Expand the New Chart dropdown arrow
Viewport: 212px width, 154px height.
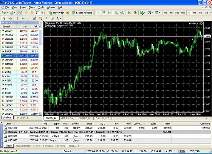click(7, 13)
